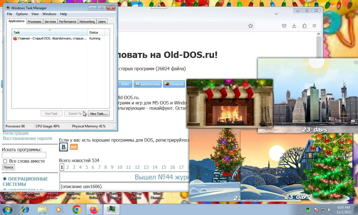The height and width of the screenshot is (215, 358).
Task: Open Noah's Ark Deluxe desktop shortcut
Action: point(94,195)
